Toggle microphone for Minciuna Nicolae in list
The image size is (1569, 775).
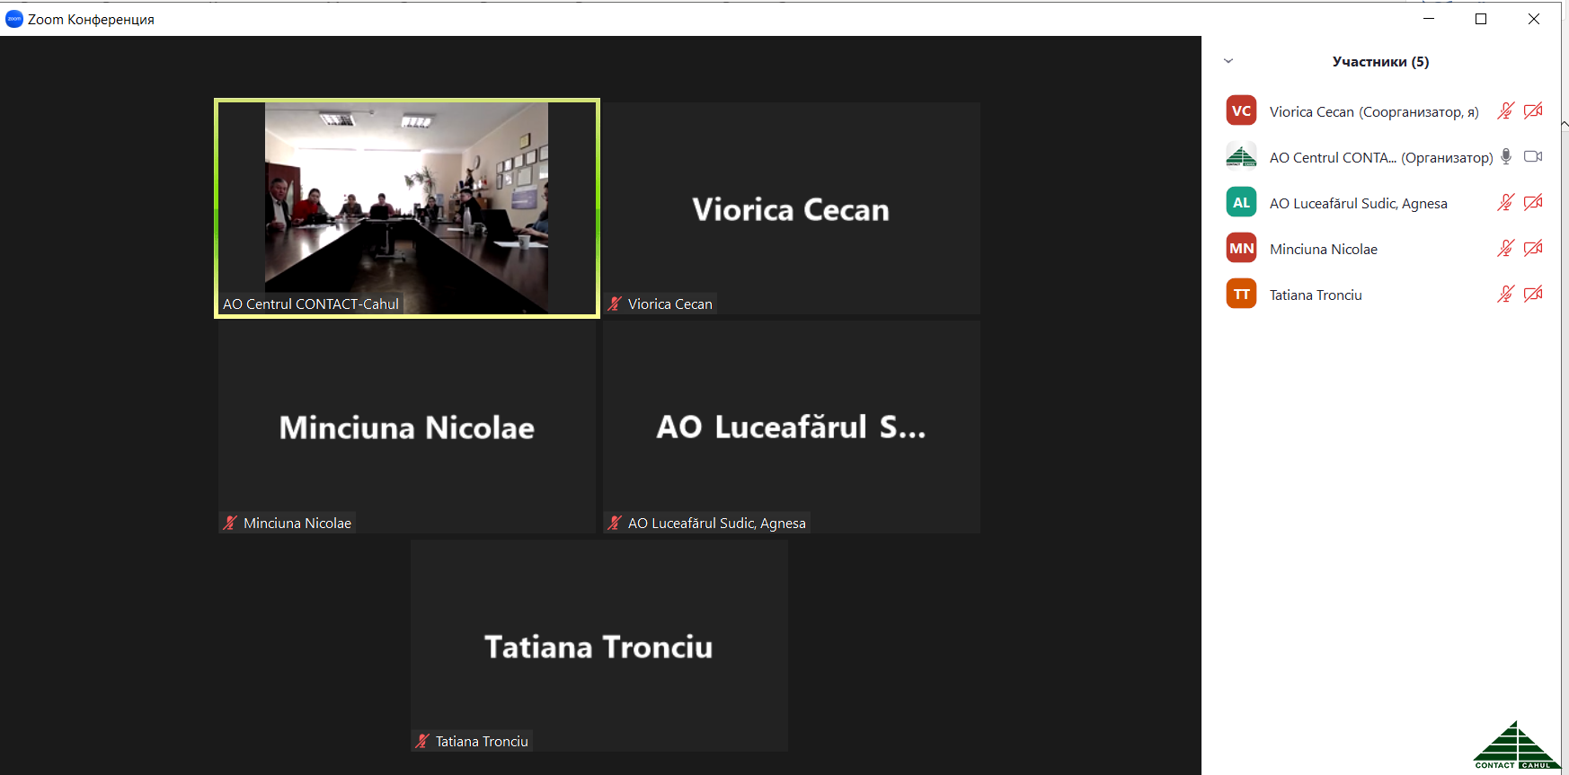(x=1505, y=248)
